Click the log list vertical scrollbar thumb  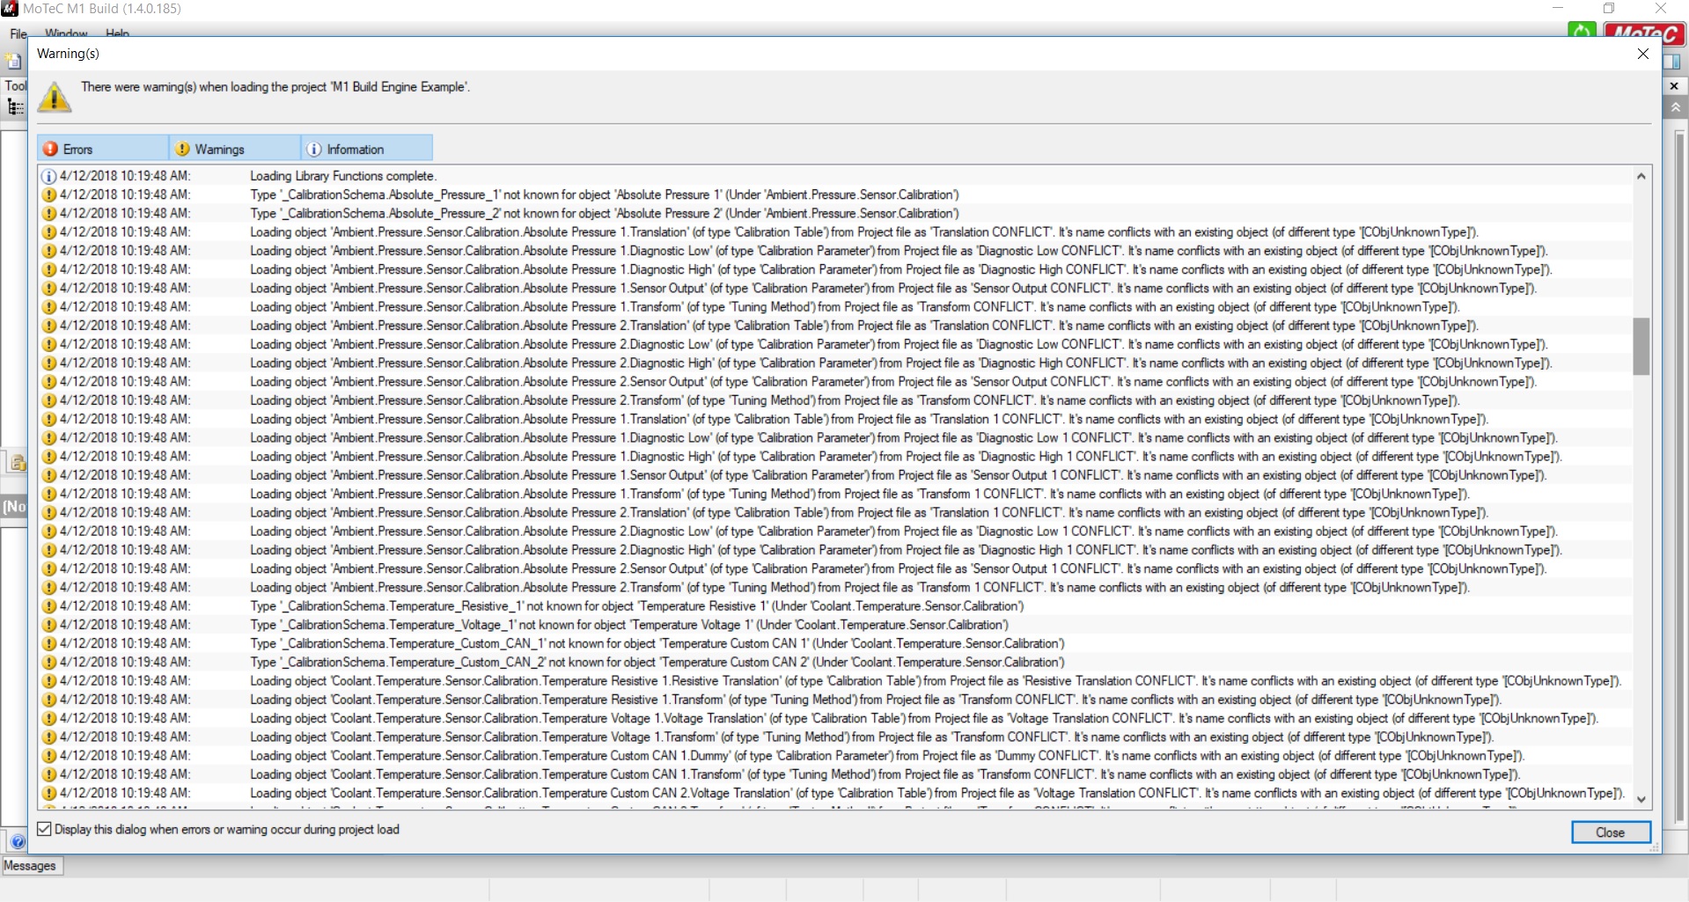point(1641,347)
